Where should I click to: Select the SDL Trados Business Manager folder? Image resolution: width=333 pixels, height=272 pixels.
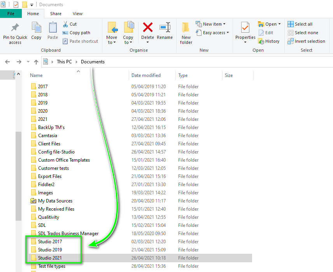tap(68, 234)
